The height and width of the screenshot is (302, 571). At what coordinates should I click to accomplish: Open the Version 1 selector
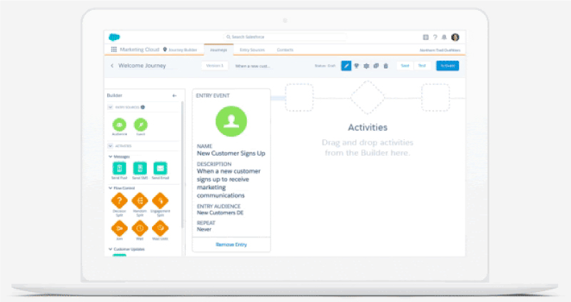(x=215, y=66)
